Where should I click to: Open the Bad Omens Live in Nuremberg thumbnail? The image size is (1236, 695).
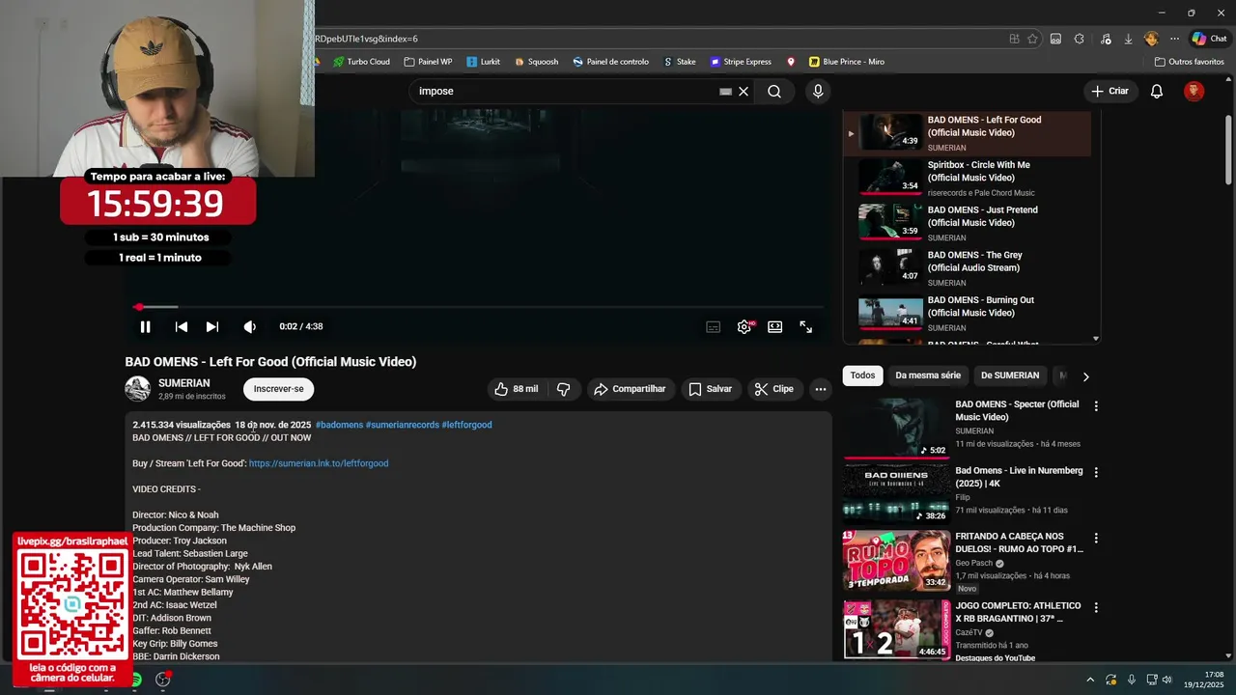pos(897,493)
